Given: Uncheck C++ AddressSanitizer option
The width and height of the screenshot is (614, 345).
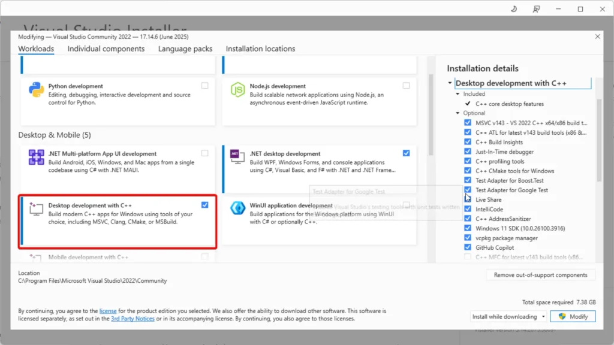Looking at the screenshot, I should coord(468,218).
